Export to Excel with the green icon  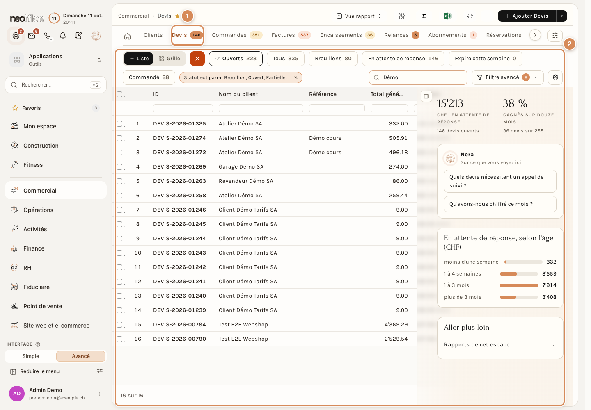click(x=447, y=16)
